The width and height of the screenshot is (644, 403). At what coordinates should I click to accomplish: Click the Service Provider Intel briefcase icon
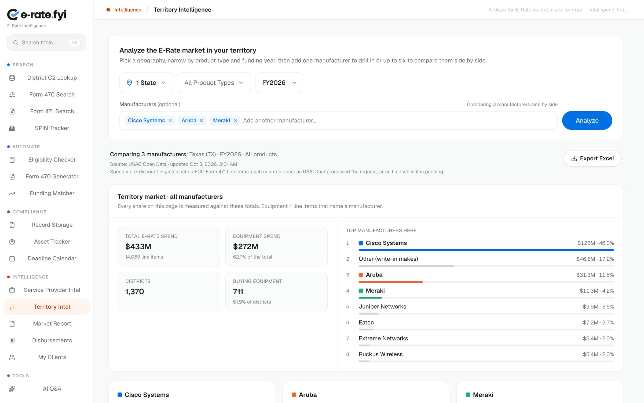click(12, 290)
